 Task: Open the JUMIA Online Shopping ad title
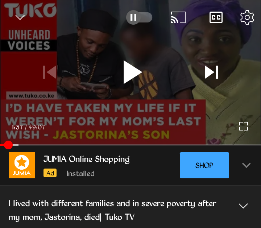[x=86, y=159]
